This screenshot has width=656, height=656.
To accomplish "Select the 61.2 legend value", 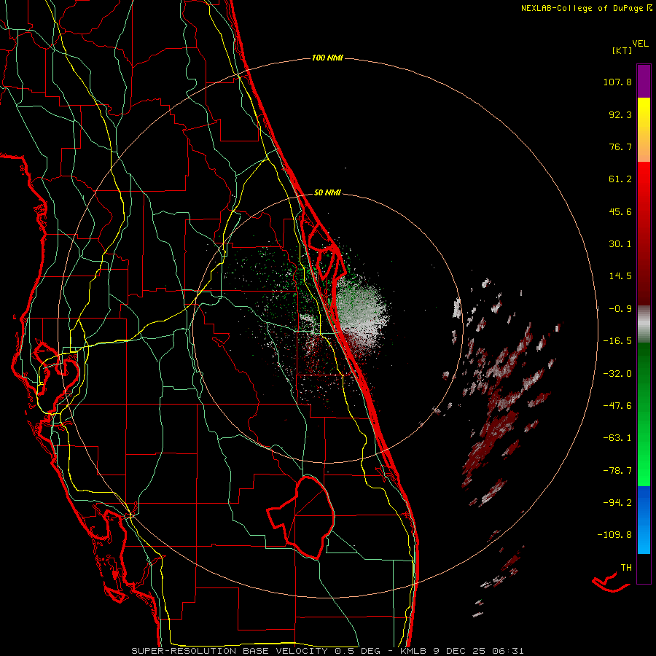I will pyautogui.click(x=620, y=179).
